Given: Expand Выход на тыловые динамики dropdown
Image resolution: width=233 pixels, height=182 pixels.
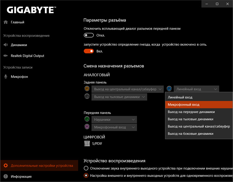Looking at the screenshot, I should (x=119, y=97).
